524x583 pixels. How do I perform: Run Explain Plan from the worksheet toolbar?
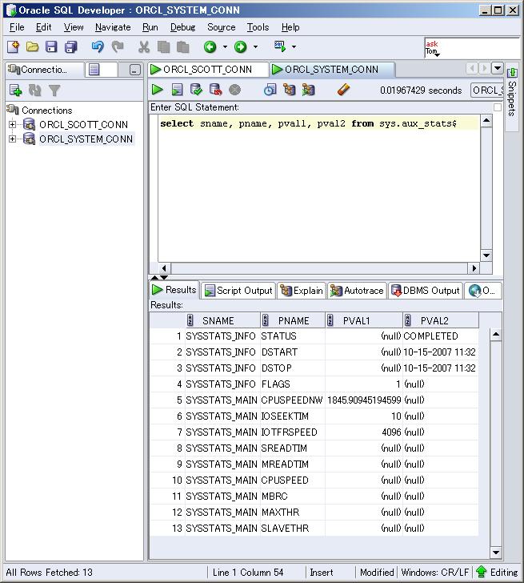click(290, 90)
